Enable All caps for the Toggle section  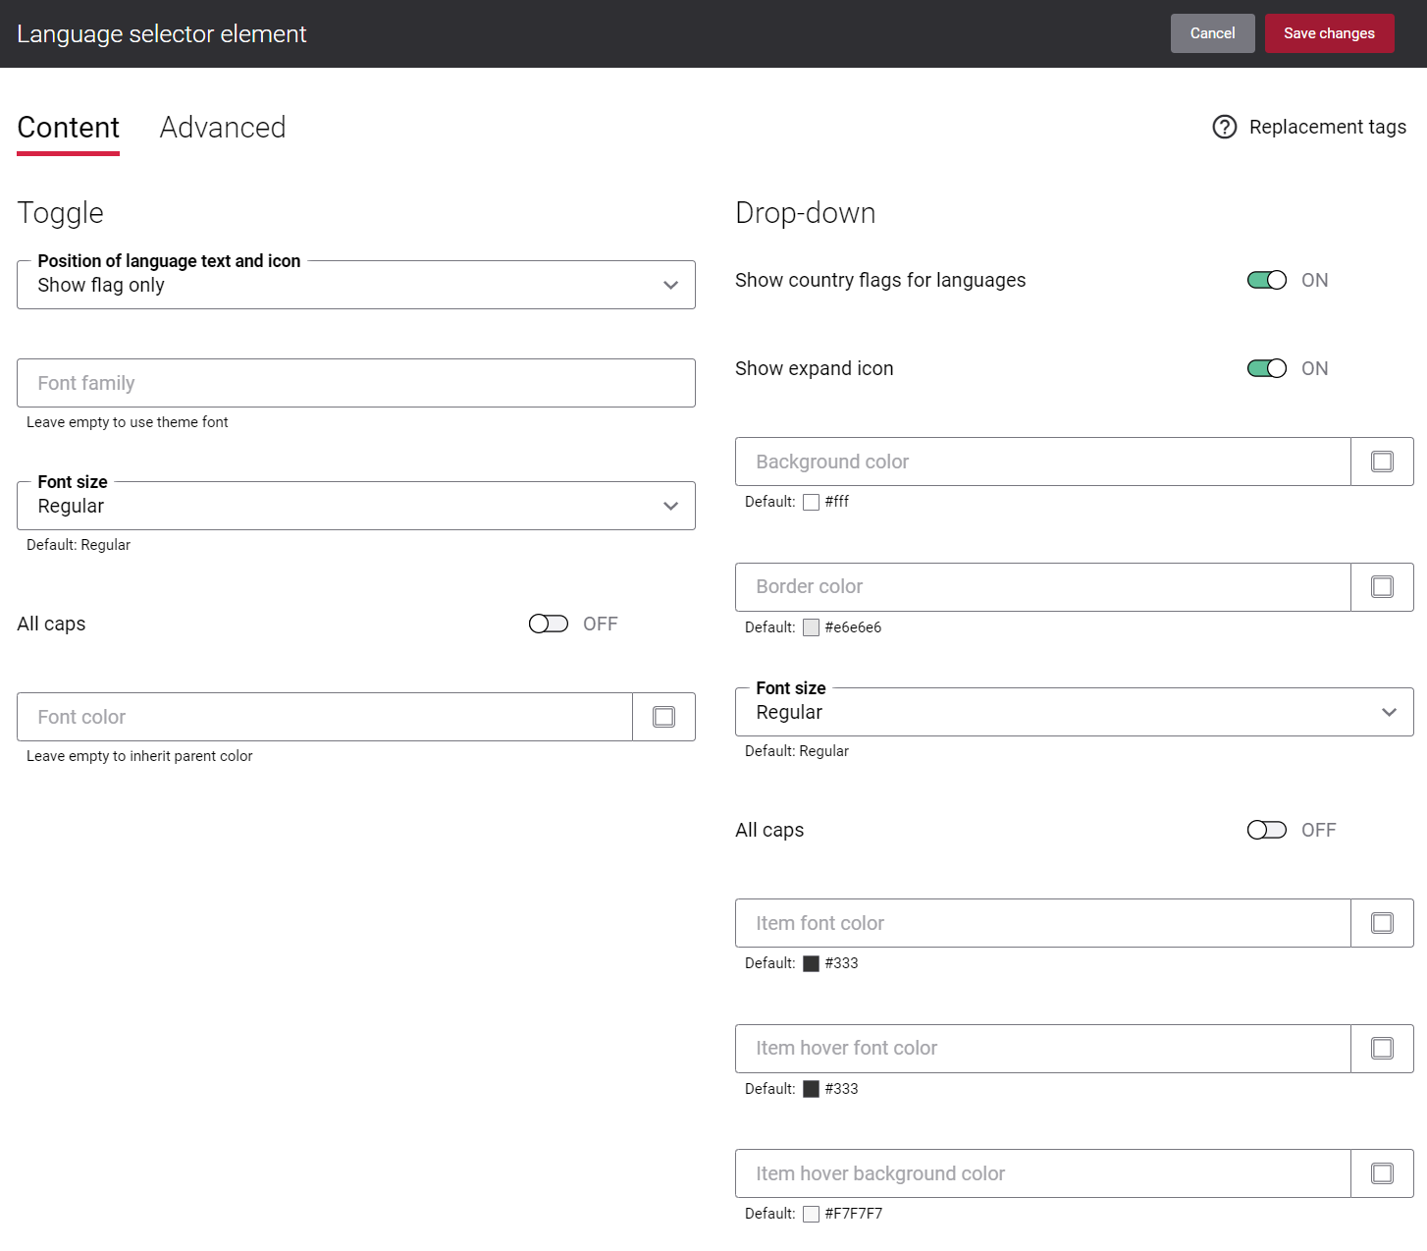(x=547, y=624)
